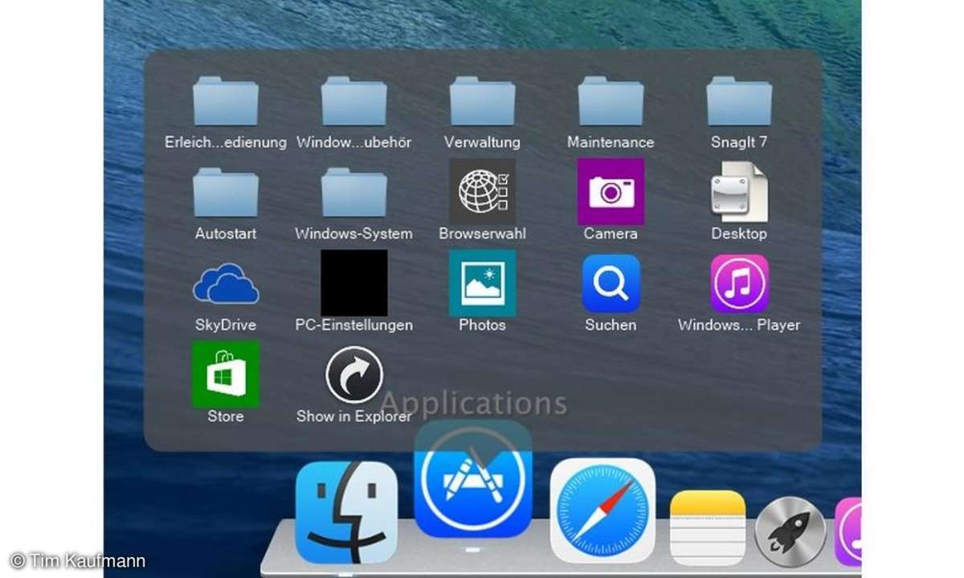Screen dimensions: 964x578
Task: Open the Erleich...edienung folder
Action: click(x=226, y=101)
